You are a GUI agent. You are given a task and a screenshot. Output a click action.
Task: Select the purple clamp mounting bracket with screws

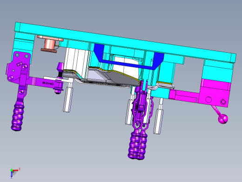pos(18,66)
